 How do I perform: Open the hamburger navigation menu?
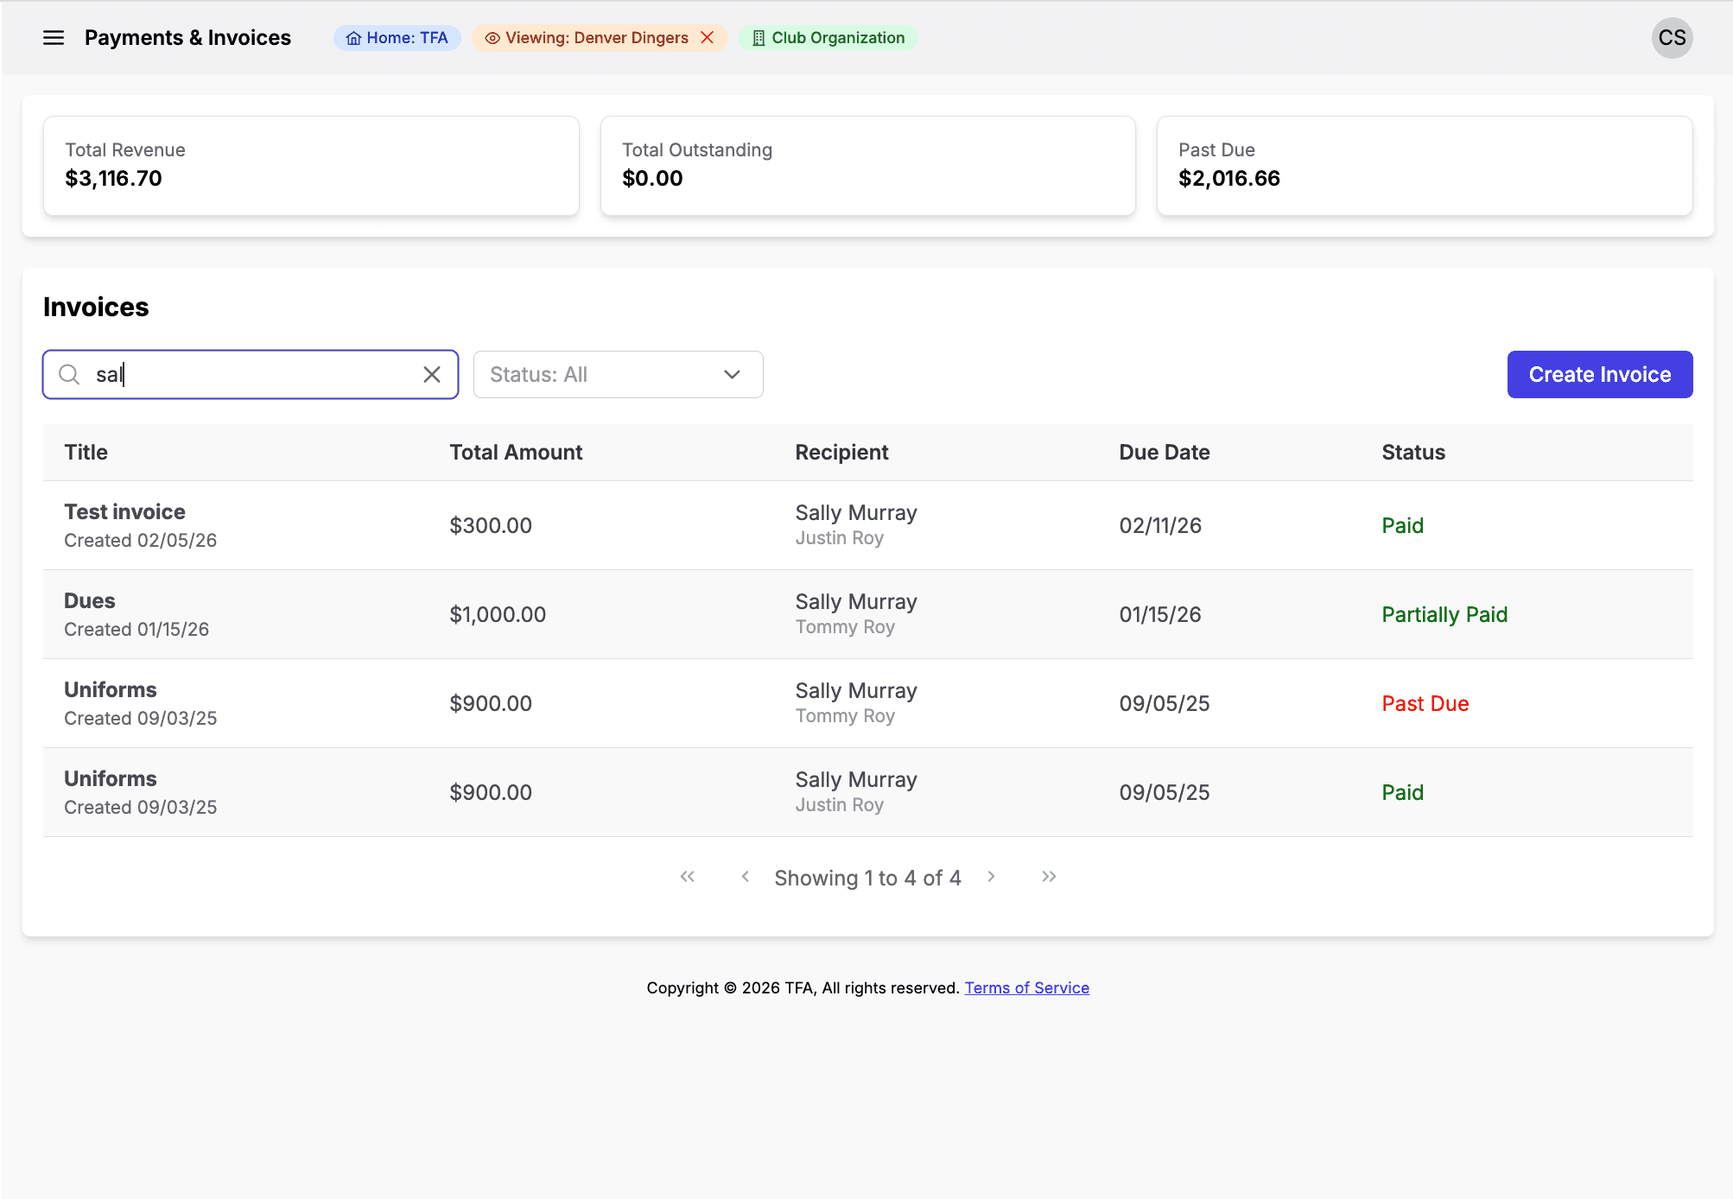click(54, 38)
